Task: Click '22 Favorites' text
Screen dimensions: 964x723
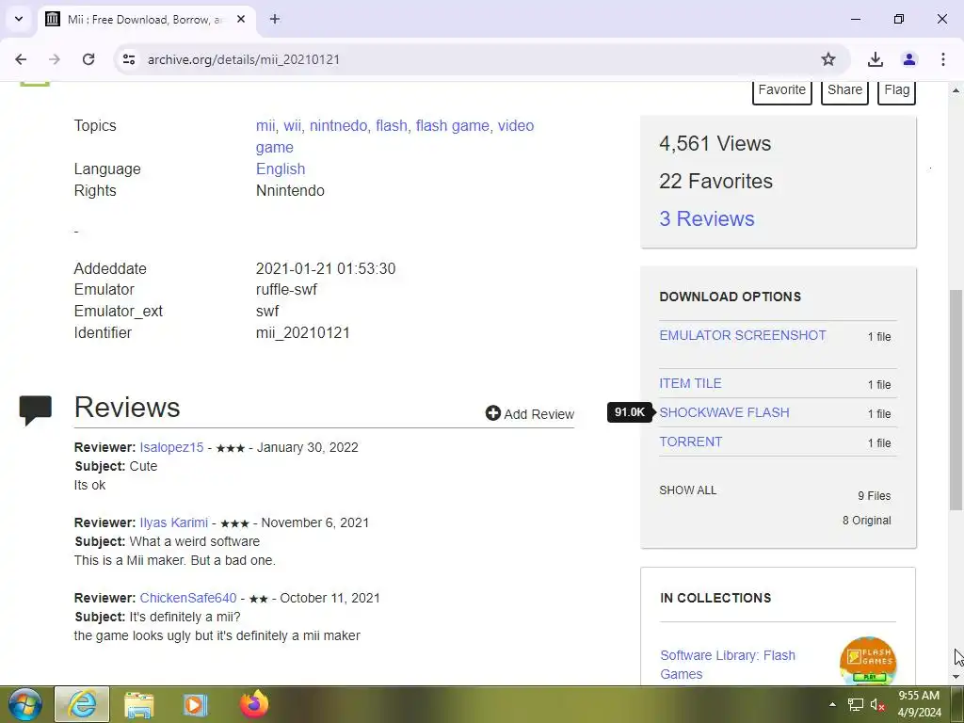Action: (715, 182)
